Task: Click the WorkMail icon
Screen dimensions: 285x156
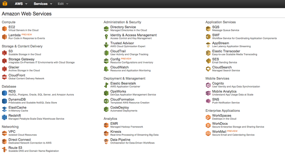Action: [208, 133]
